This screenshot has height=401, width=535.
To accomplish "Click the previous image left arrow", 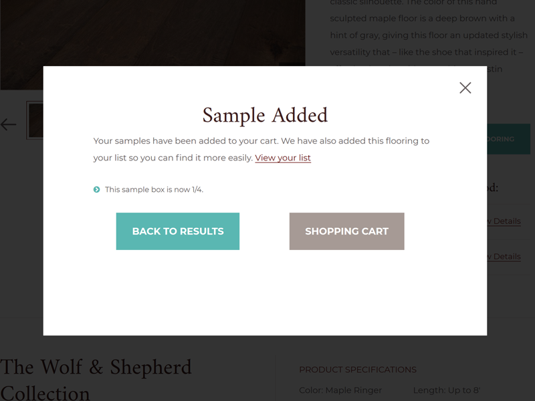I will pyautogui.click(x=9, y=124).
